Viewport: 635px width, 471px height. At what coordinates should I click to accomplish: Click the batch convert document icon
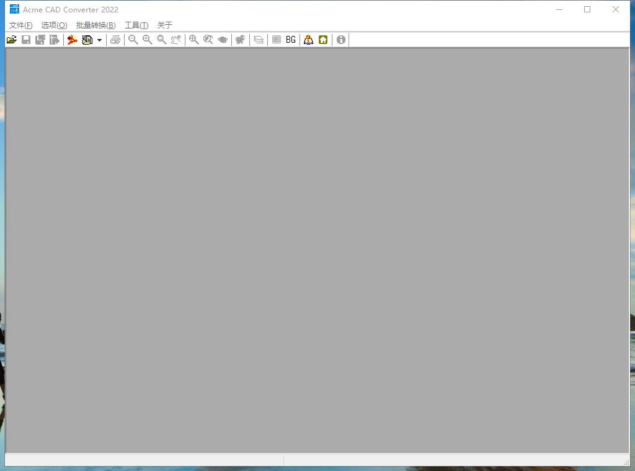point(87,40)
